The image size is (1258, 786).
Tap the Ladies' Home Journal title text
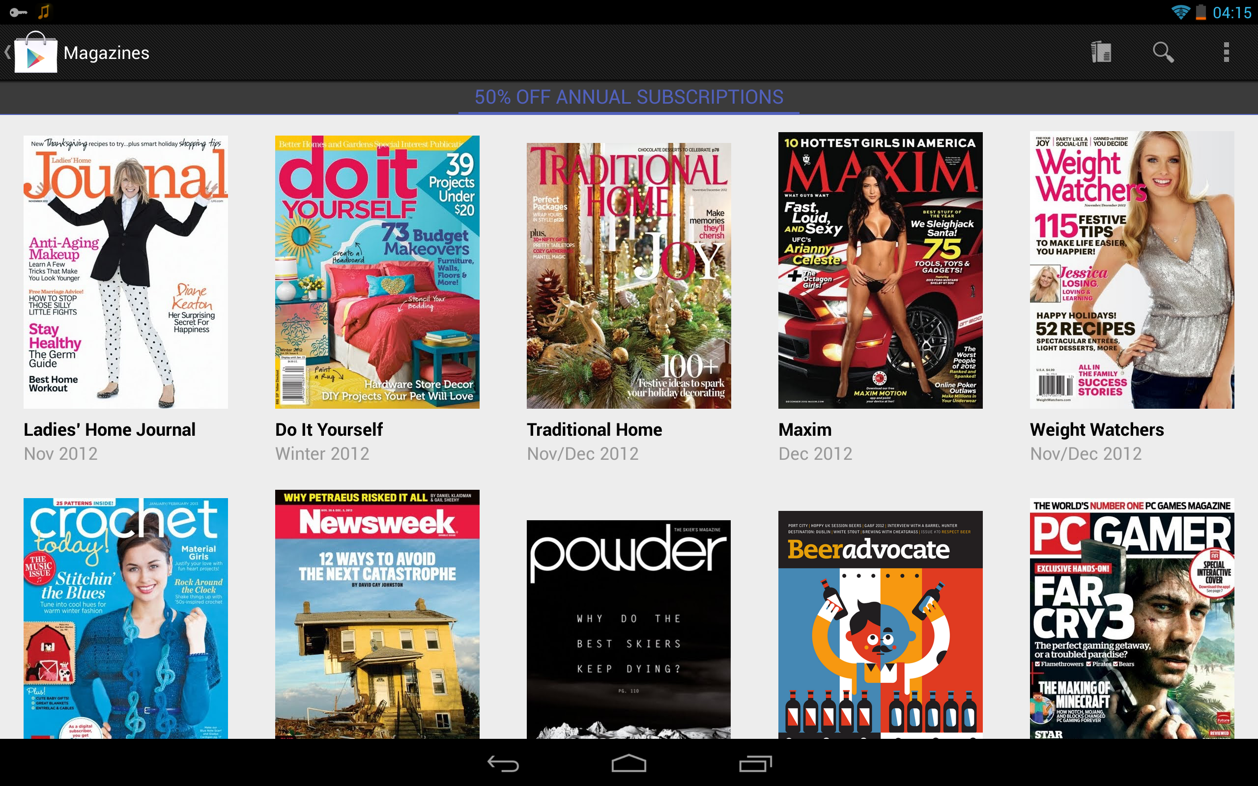(110, 430)
